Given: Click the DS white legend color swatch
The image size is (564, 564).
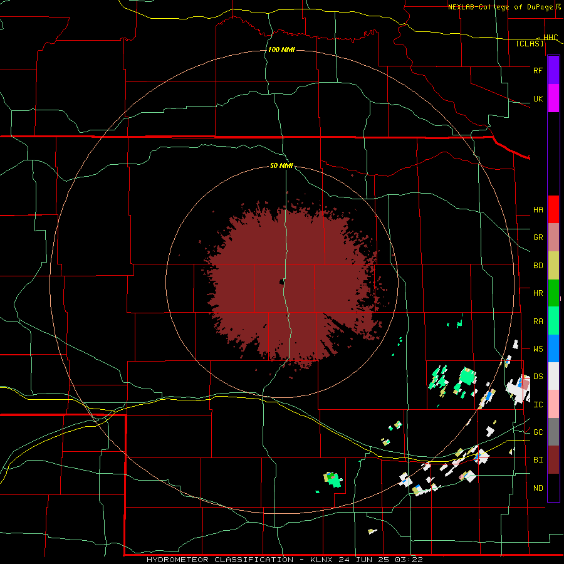Looking at the screenshot, I should (553, 376).
